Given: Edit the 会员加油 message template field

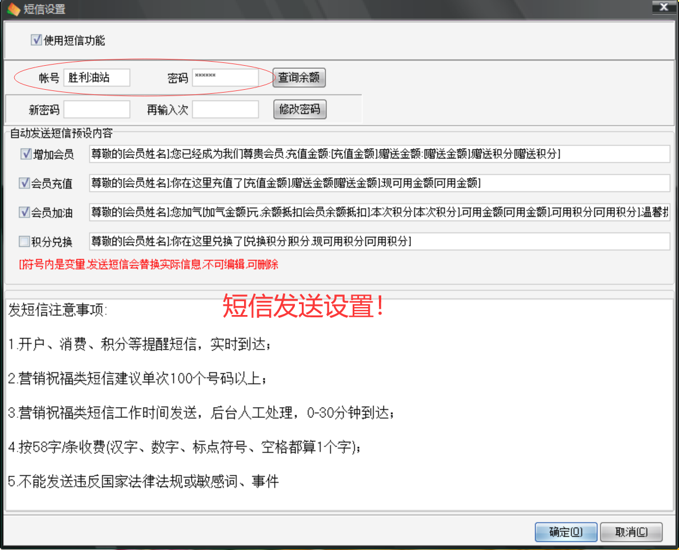Looking at the screenshot, I should [380, 212].
